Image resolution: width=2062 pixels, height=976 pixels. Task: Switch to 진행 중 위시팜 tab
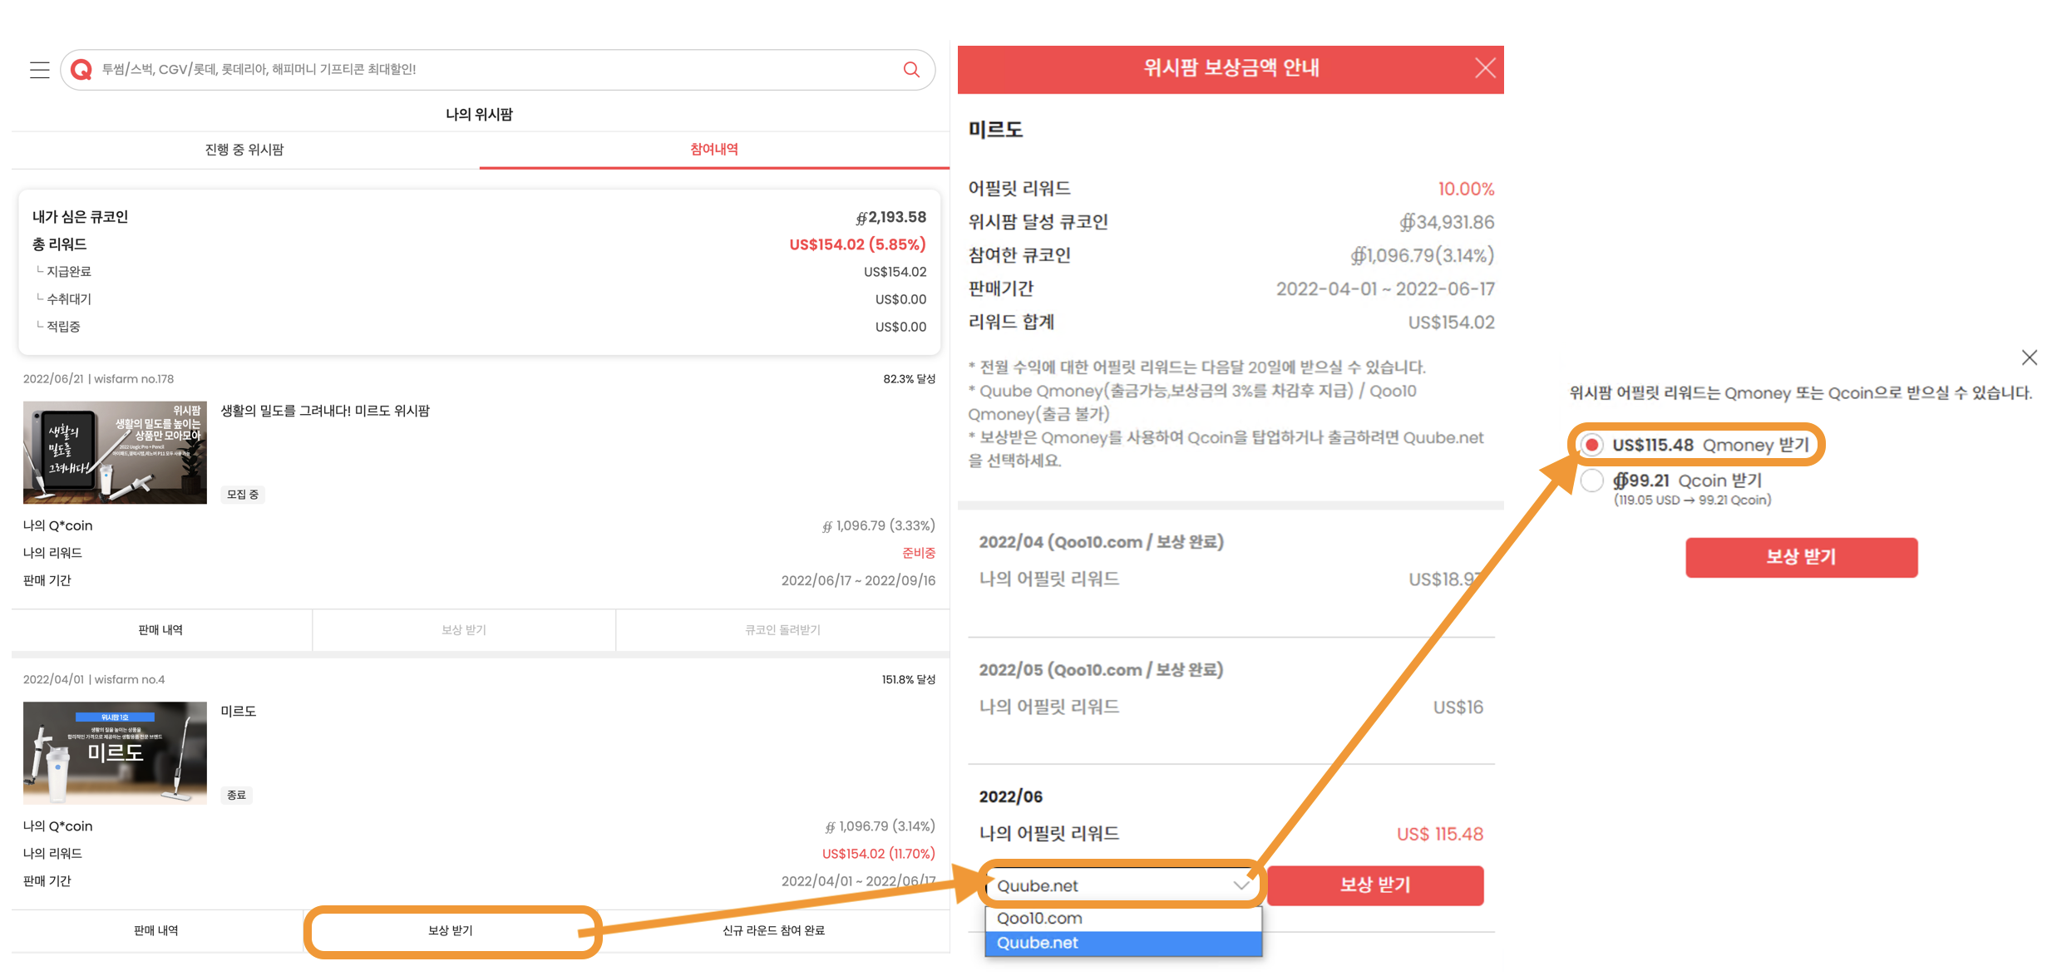coord(244,150)
